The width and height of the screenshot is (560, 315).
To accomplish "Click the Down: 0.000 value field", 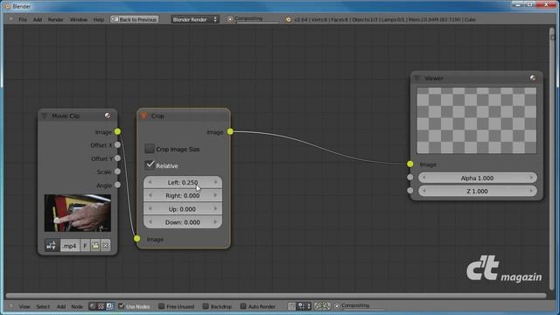I will 183,222.
